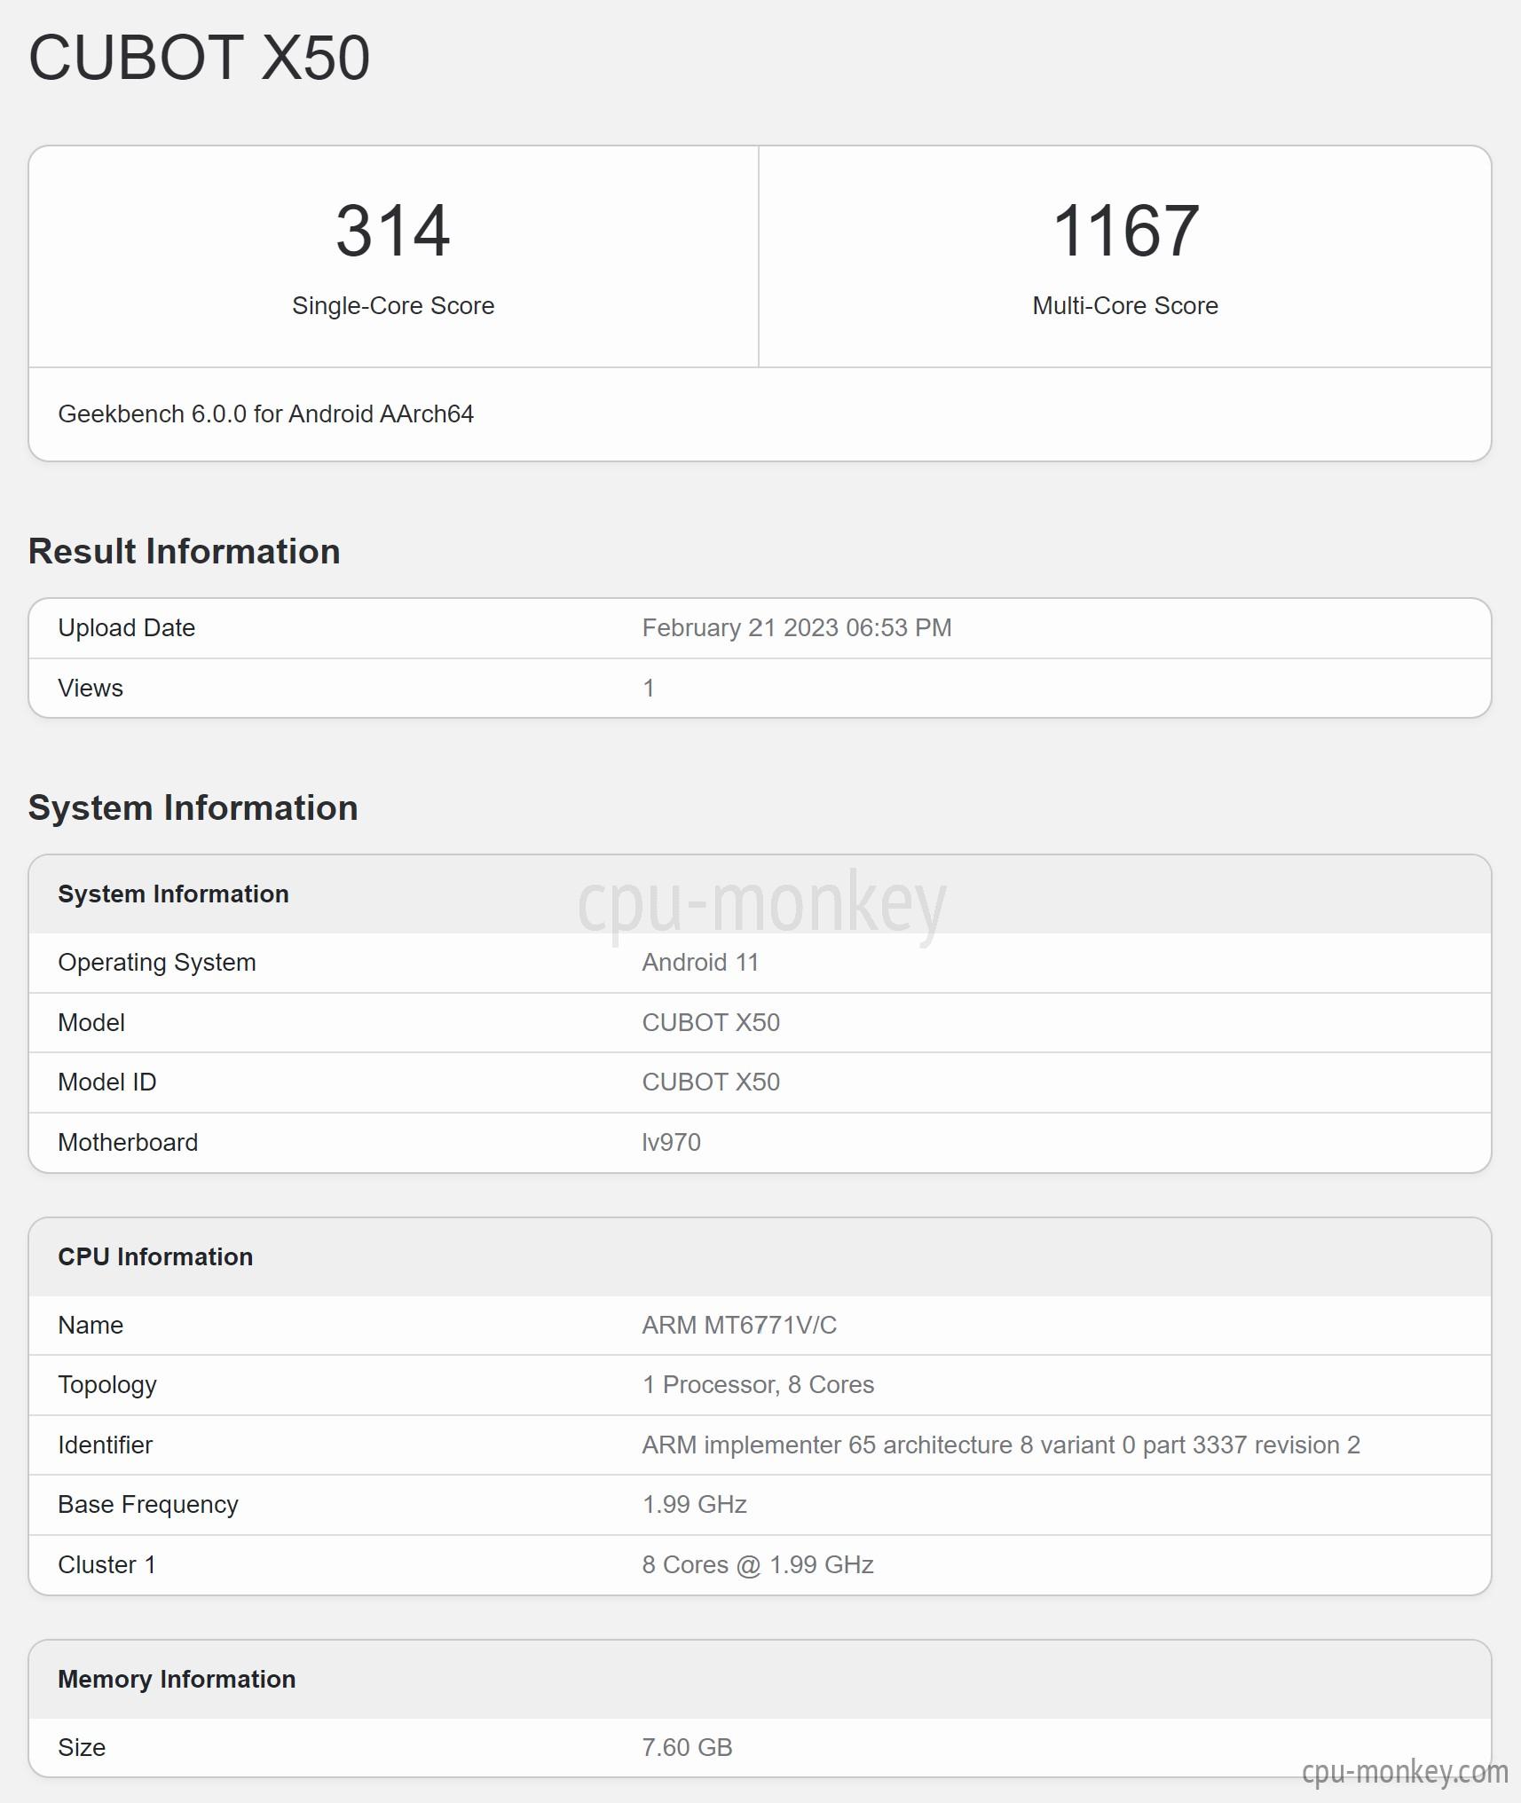The image size is (1521, 1803).
Task: Select the value 8 Cores @ 1.99 GHz
Action: [758, 1564]
